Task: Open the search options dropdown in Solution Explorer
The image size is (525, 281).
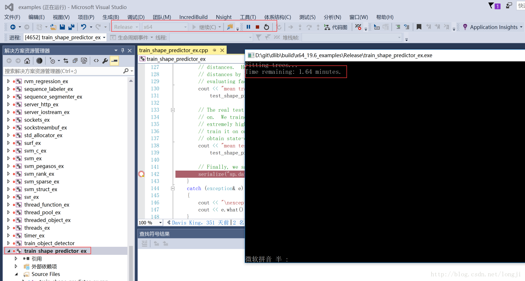Action: click(x=132, y=71)
